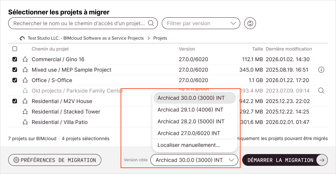Click the date 2026.02.01. 01:47
This screenshot has width=336, height=174.
(x=287, y=122)
